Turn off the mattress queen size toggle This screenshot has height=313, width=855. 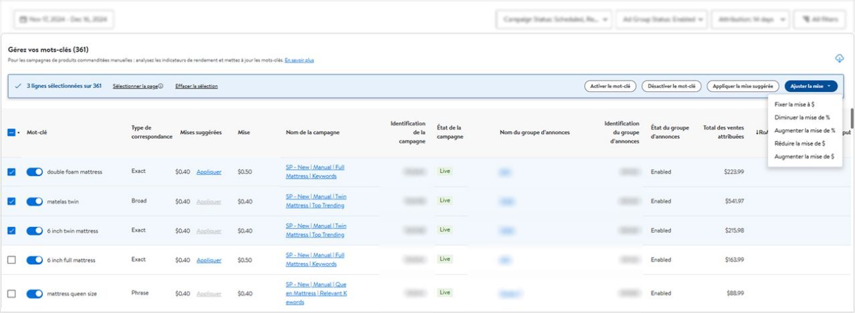(x=35, y=294)
